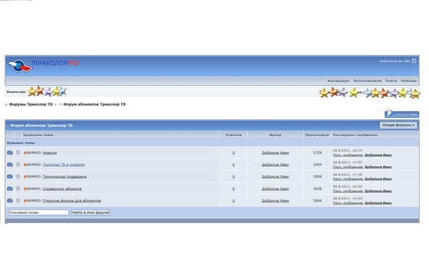Open the Новости row author Добряков Иван

pyautogui.click(x=275, y=153)
